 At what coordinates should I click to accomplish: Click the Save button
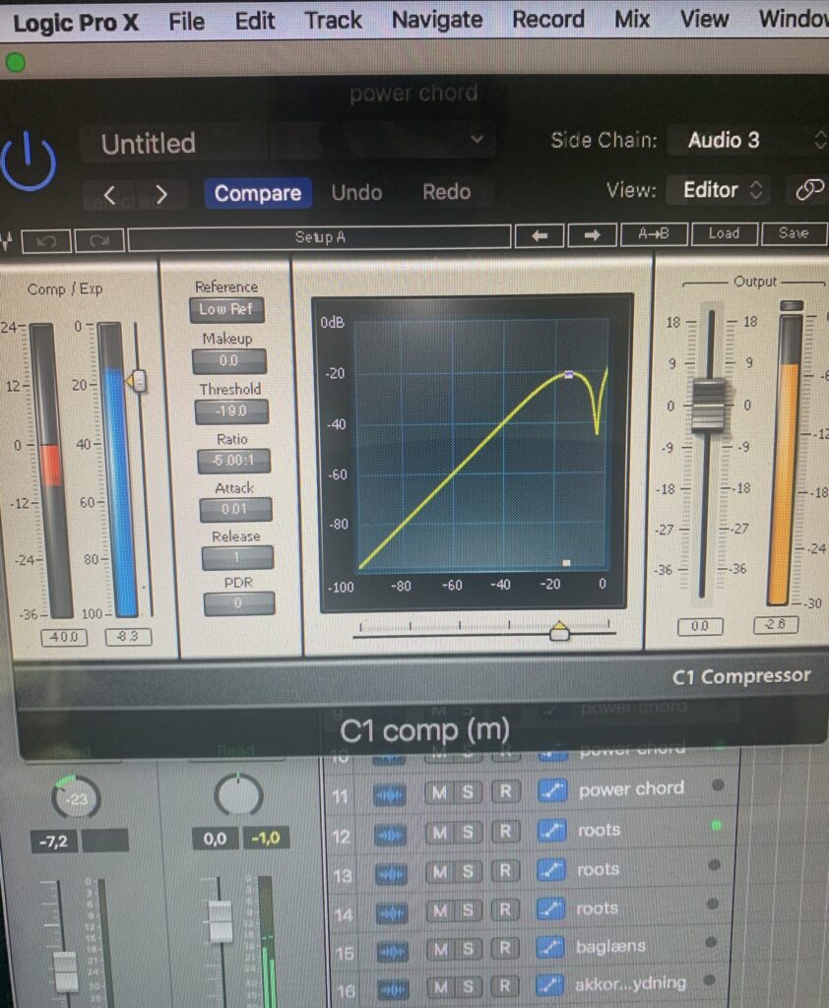pos(794,232)
